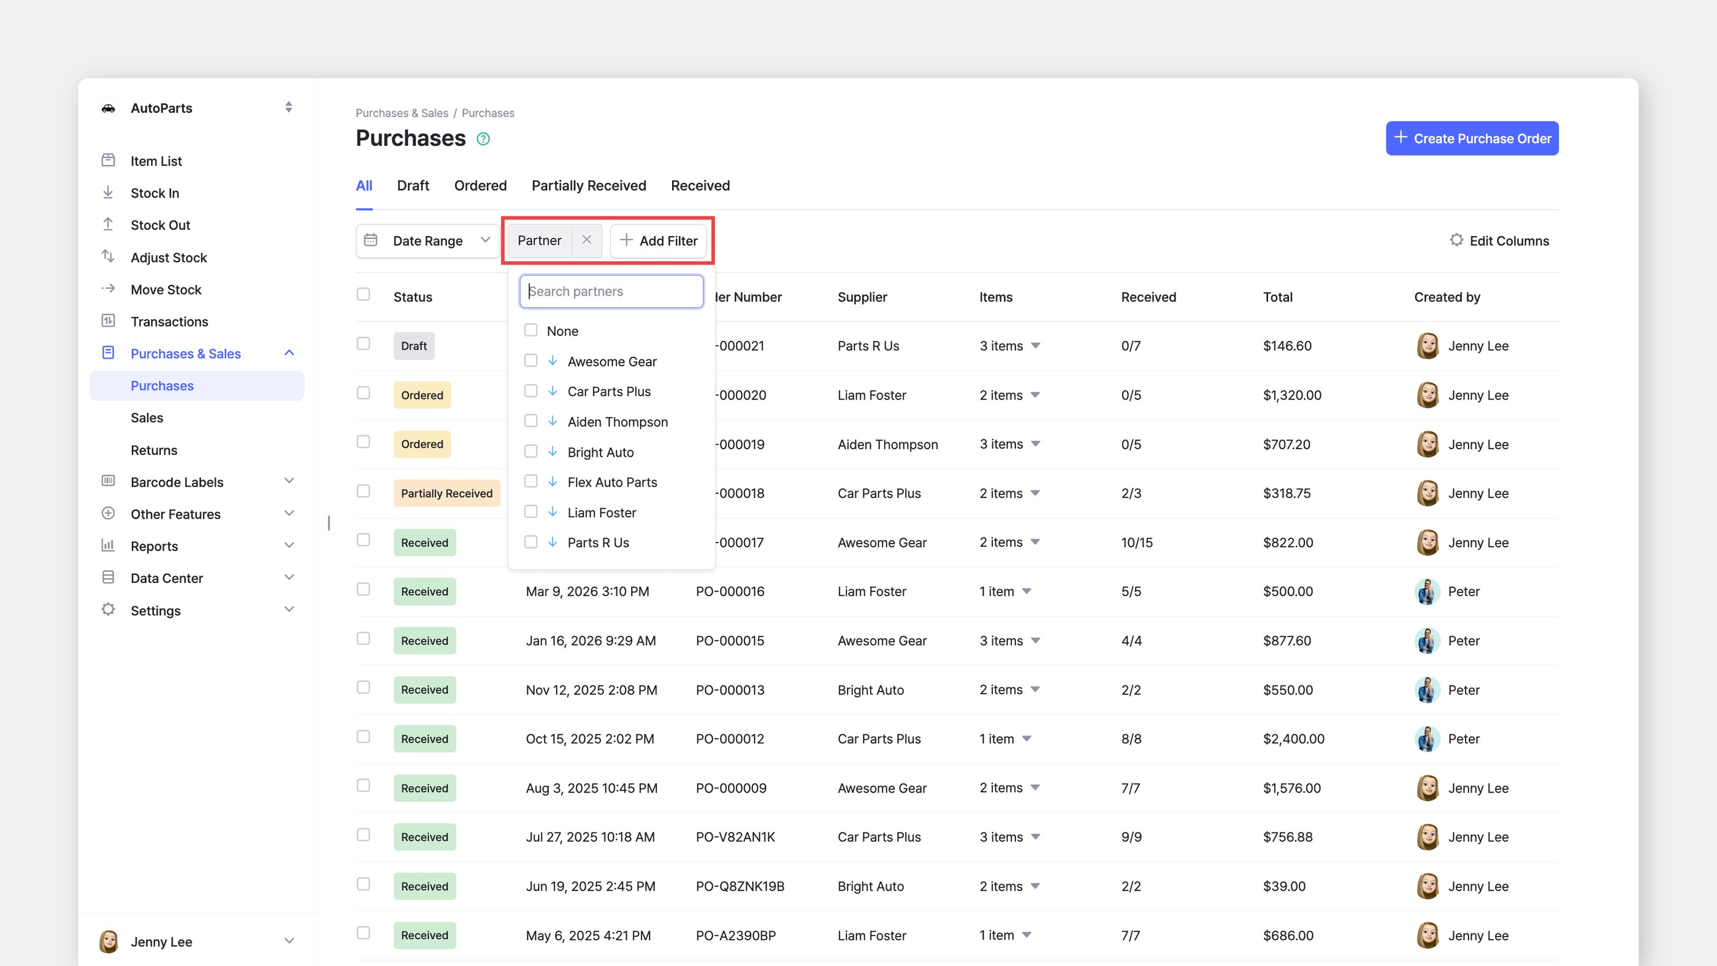Click the Transactions sidebar icon
Viewport: 1717px width, 966px height.
tap(108, 321)
